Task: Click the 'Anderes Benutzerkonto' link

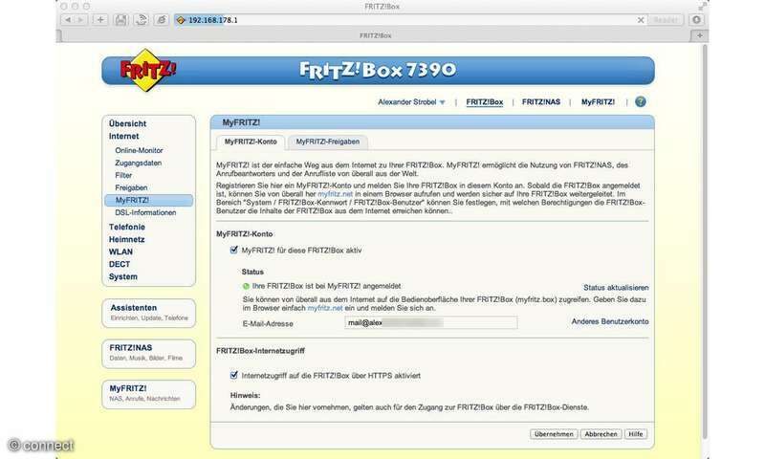Action: point(609,322)
